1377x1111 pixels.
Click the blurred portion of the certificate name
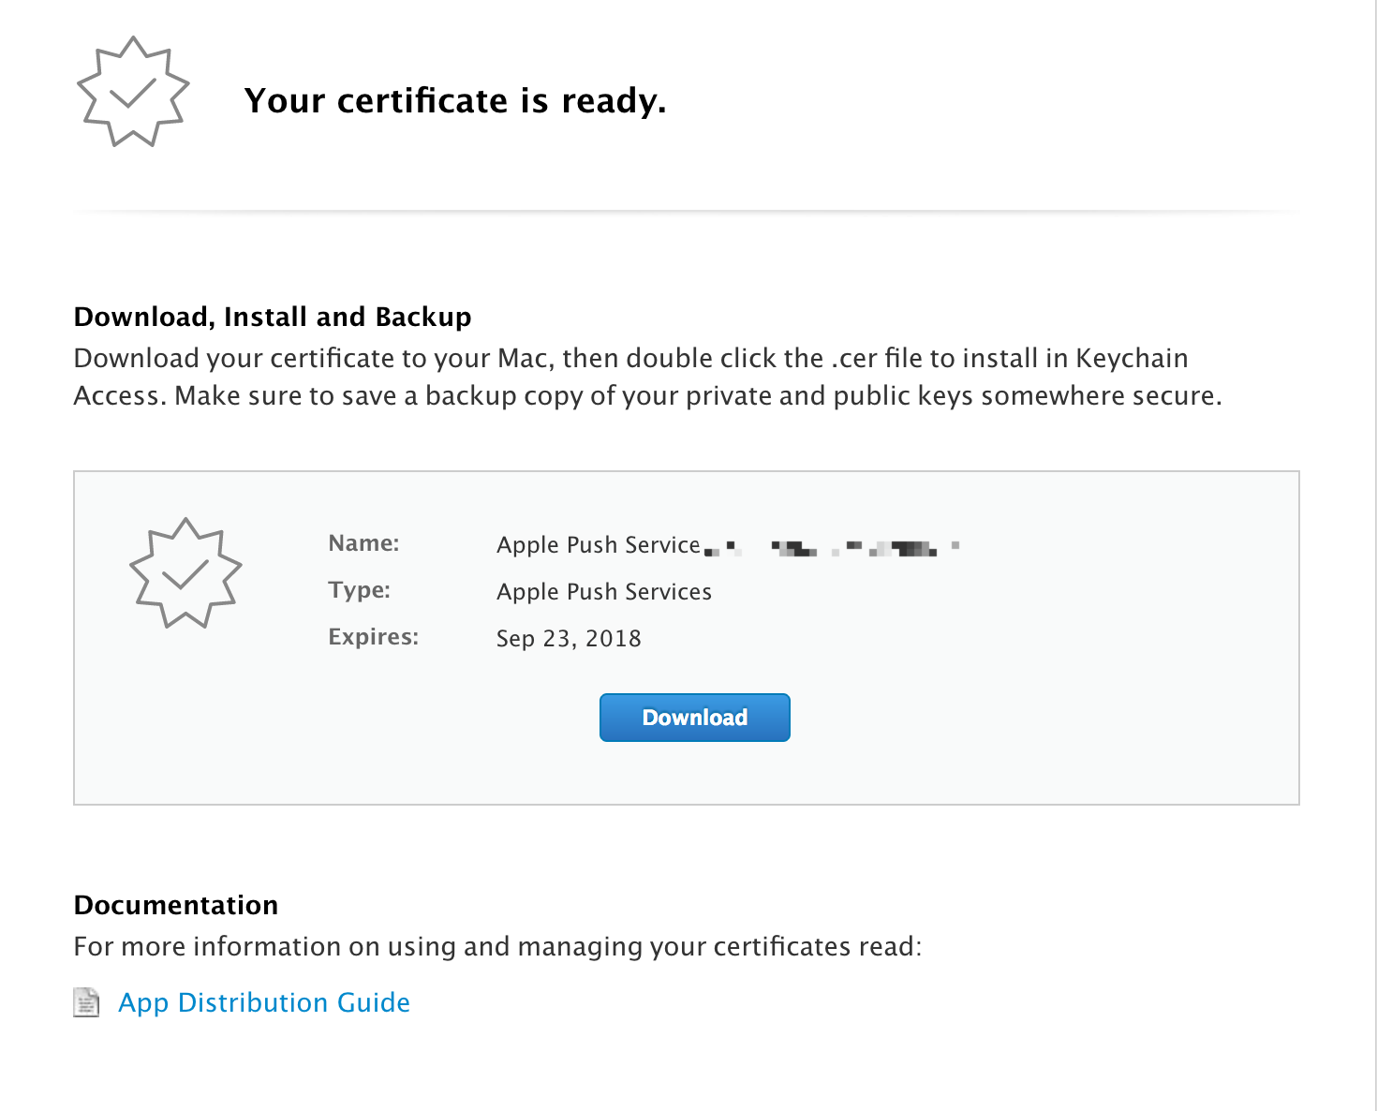tap(843, 547)
